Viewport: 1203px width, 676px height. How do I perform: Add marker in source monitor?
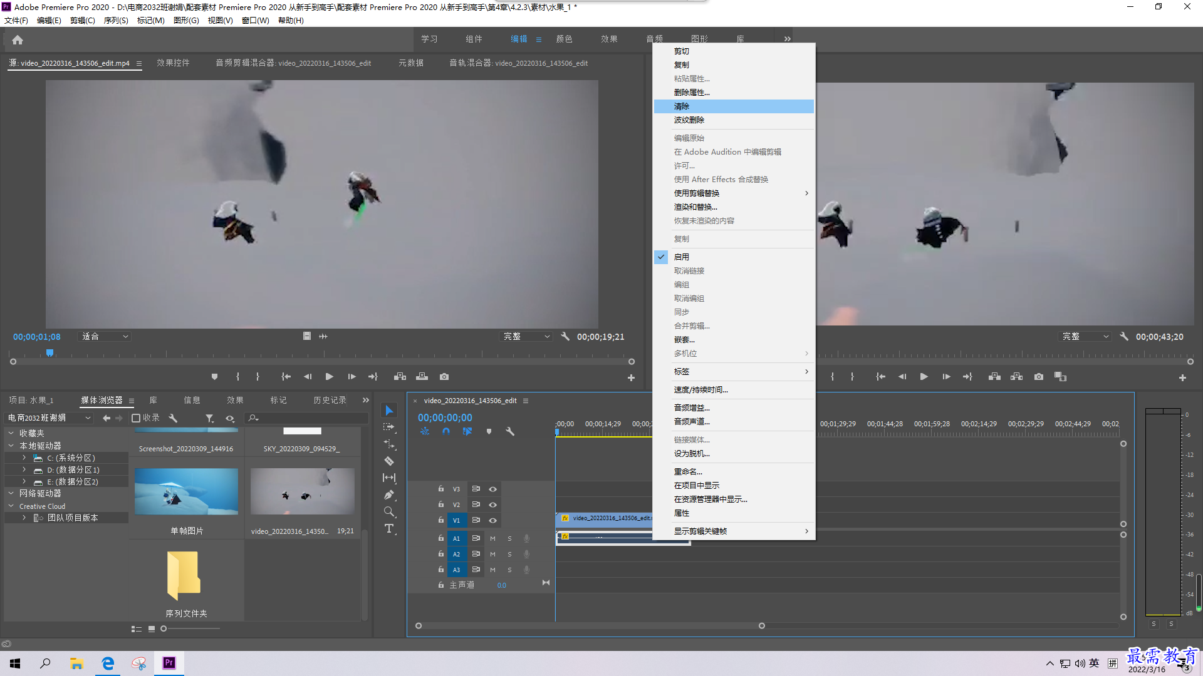point(214,377)
